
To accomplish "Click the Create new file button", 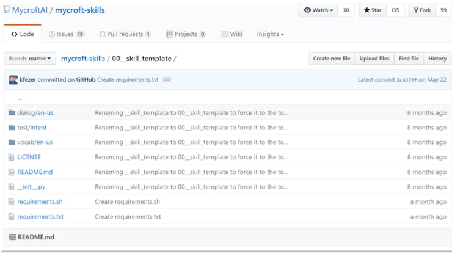I will point(332,59).
